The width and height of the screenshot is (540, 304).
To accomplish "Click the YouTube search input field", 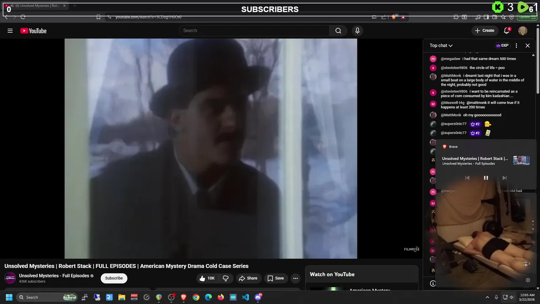I will tap(254, 30).
